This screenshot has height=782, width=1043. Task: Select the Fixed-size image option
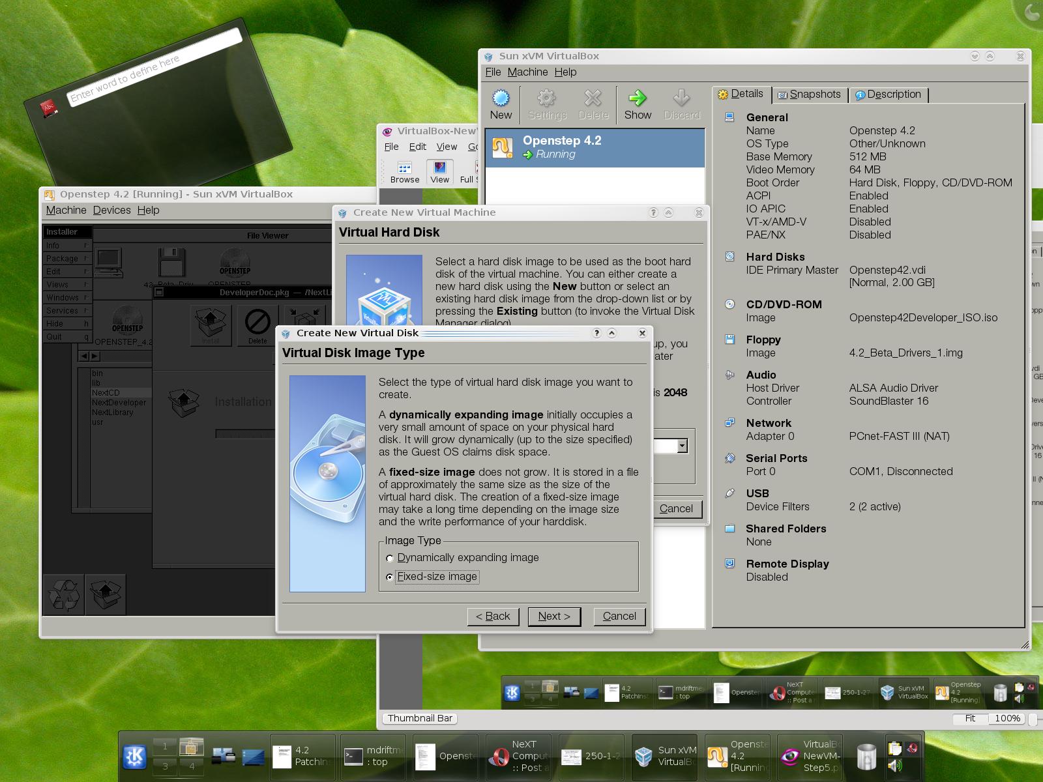[389, 577]
